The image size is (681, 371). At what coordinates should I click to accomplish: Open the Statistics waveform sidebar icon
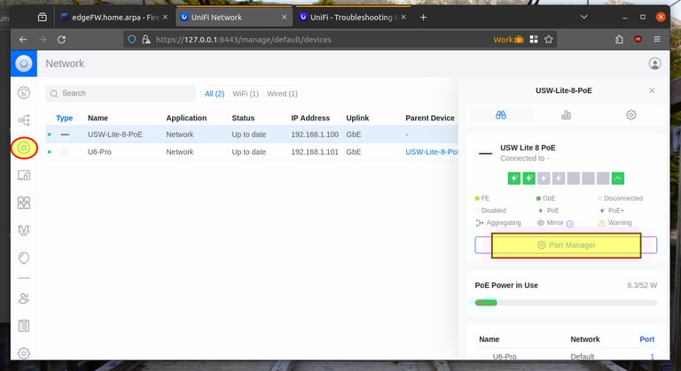24,230
